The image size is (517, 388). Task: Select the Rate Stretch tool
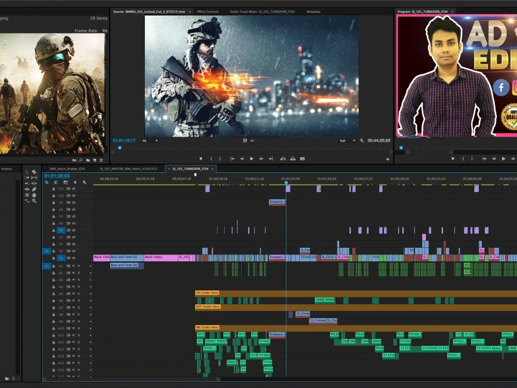pyautogui.click(x=27, y=201)
